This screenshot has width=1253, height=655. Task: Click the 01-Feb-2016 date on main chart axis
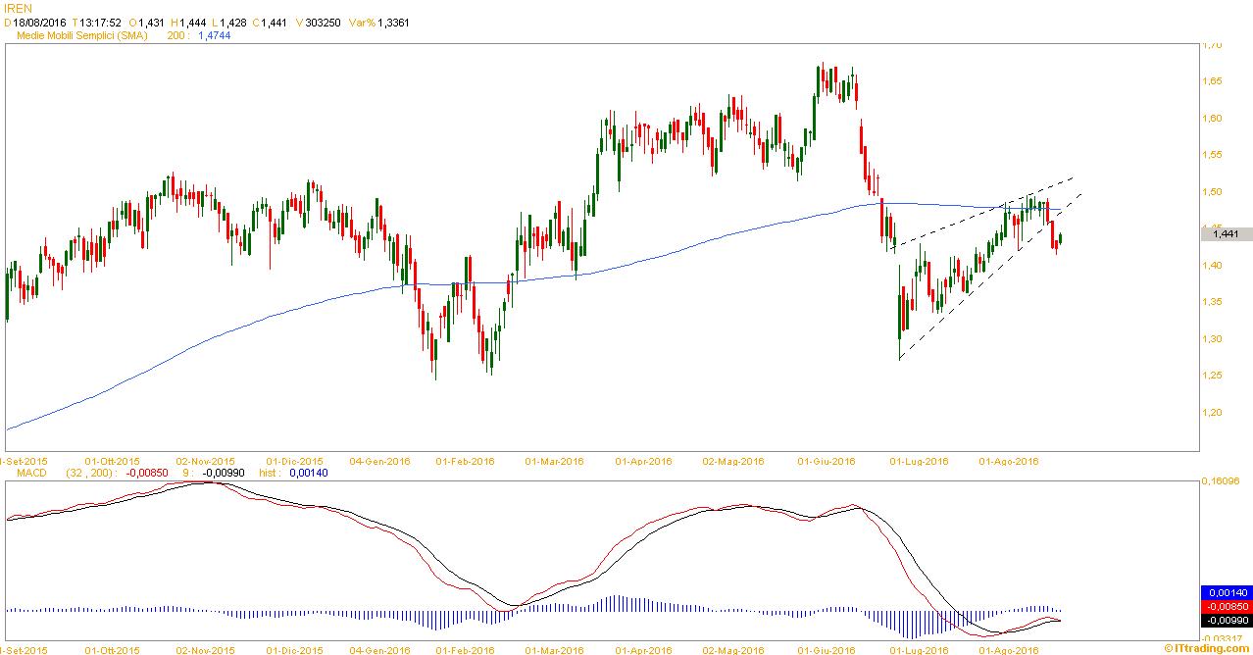click(x=466, y=461)
